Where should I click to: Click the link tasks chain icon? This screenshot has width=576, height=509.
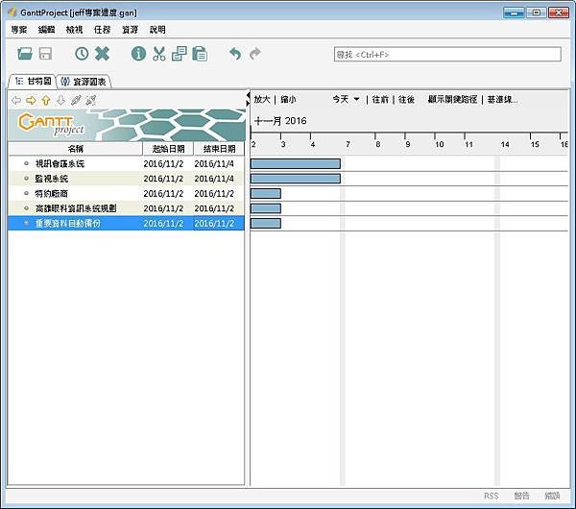click(x=76, y=100)
